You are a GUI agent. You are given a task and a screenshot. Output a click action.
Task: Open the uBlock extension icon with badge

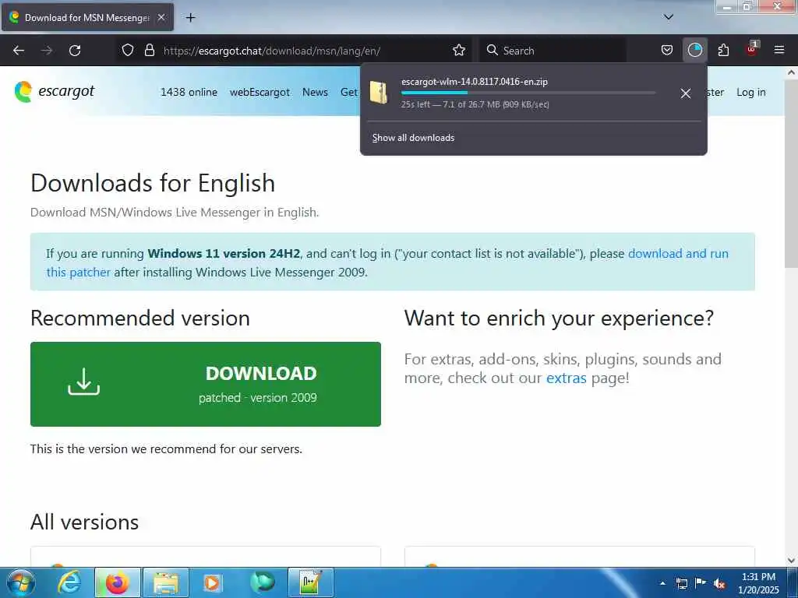(x=751, y=49)
